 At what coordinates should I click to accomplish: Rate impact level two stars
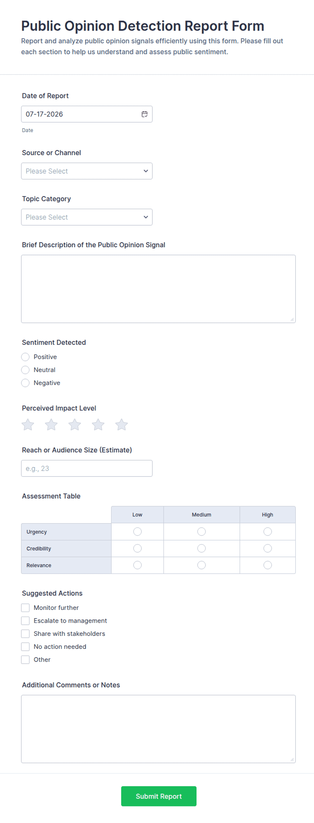tap(51, 425)
